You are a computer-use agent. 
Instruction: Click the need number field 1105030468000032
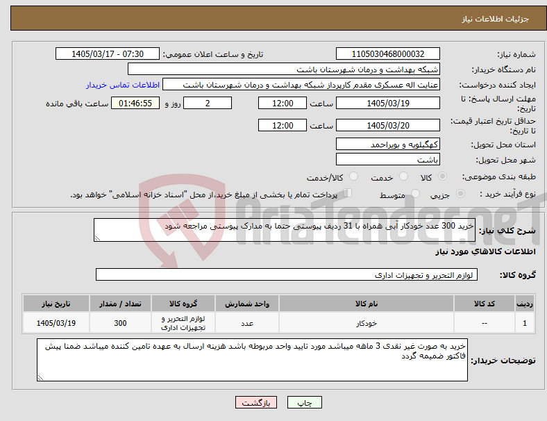click(387, 53)
